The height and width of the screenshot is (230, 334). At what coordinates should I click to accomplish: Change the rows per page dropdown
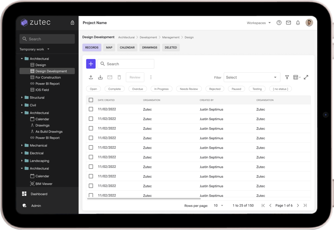coord(218,205)
